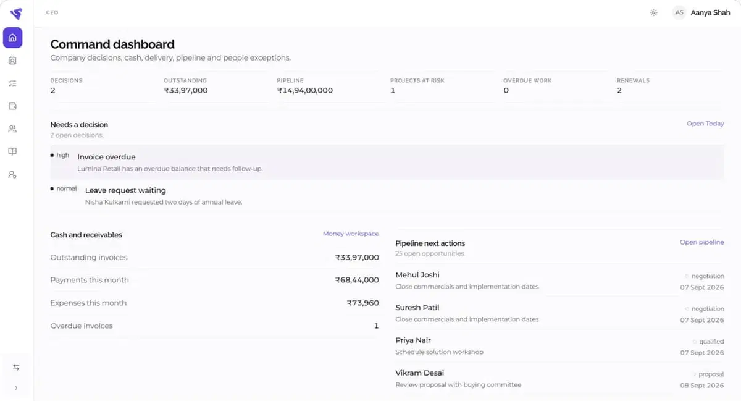Screen dimensions: 741x401
Task: Open the task checklist sidebar icon
Action: (x=12, y=83)
